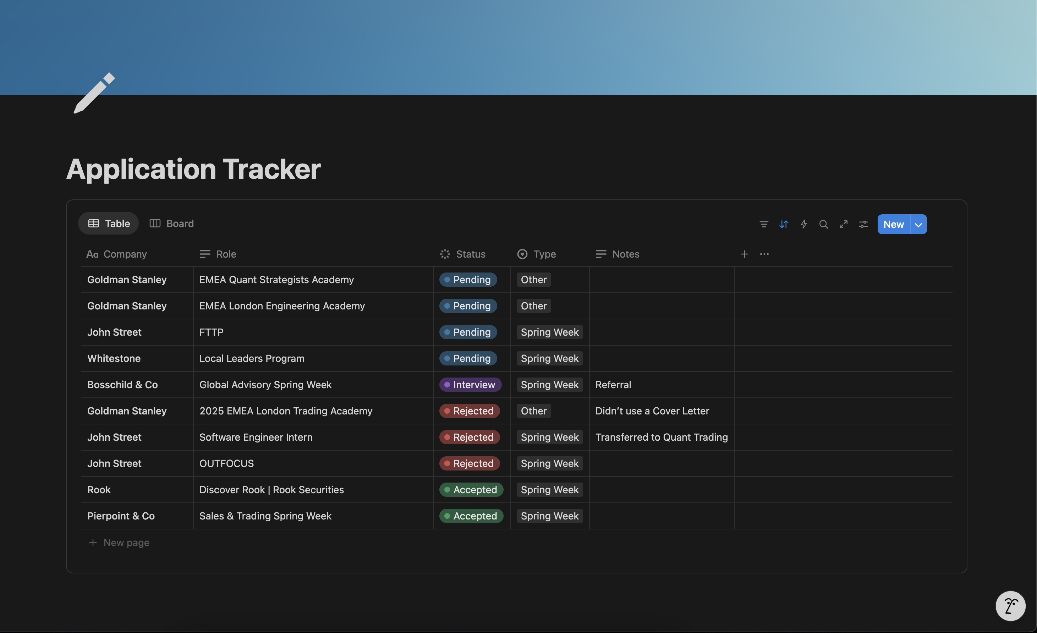Open automations lightning bolt icon

click(803, 224)
